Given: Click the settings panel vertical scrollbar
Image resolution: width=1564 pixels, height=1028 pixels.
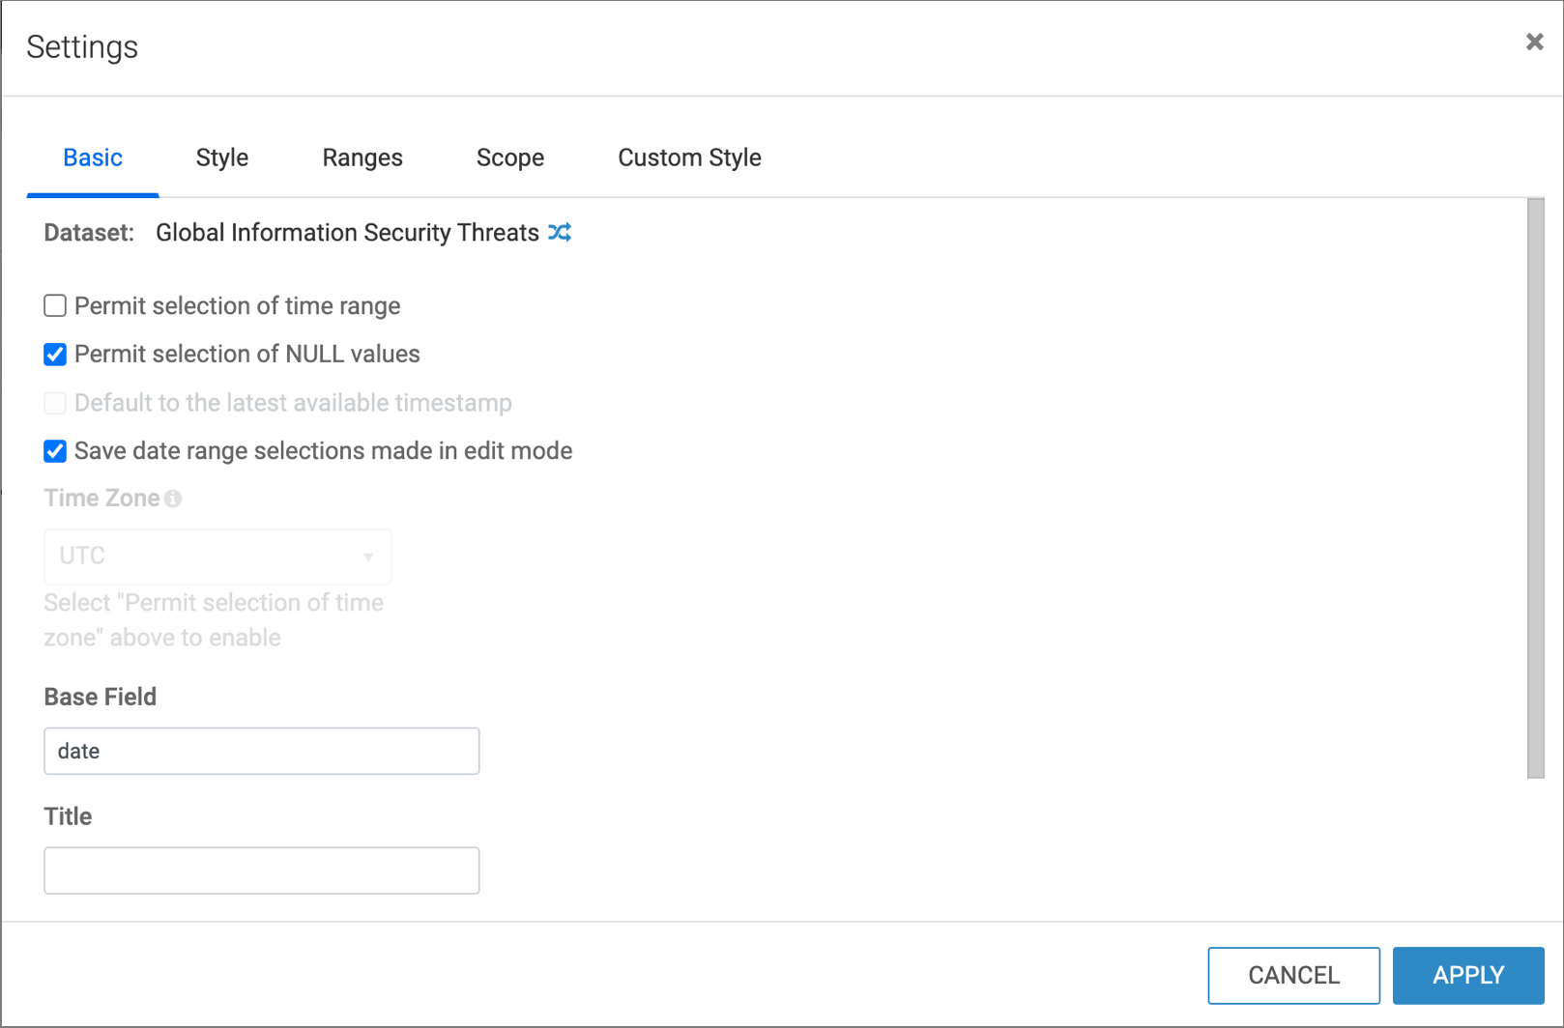Looking at the screenshot, I should click(x=1535, y=488).
